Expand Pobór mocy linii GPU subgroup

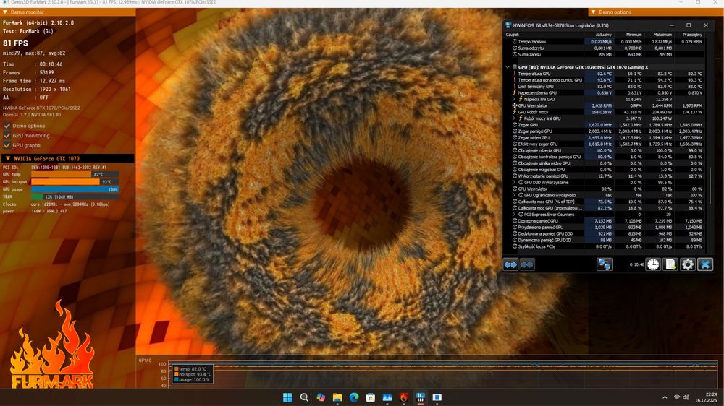point(514,118)
